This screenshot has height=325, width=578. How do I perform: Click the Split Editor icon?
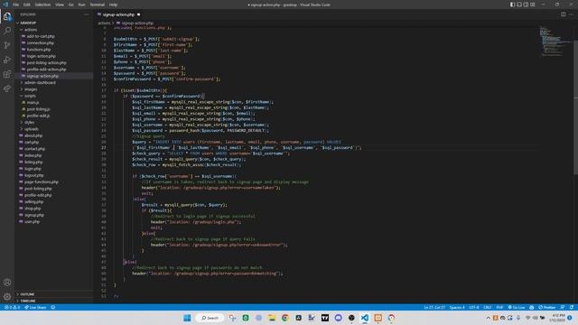(x=564, y=14)
